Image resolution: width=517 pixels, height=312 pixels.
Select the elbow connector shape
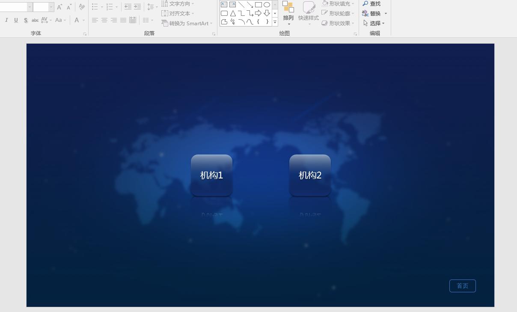(241, 13)
